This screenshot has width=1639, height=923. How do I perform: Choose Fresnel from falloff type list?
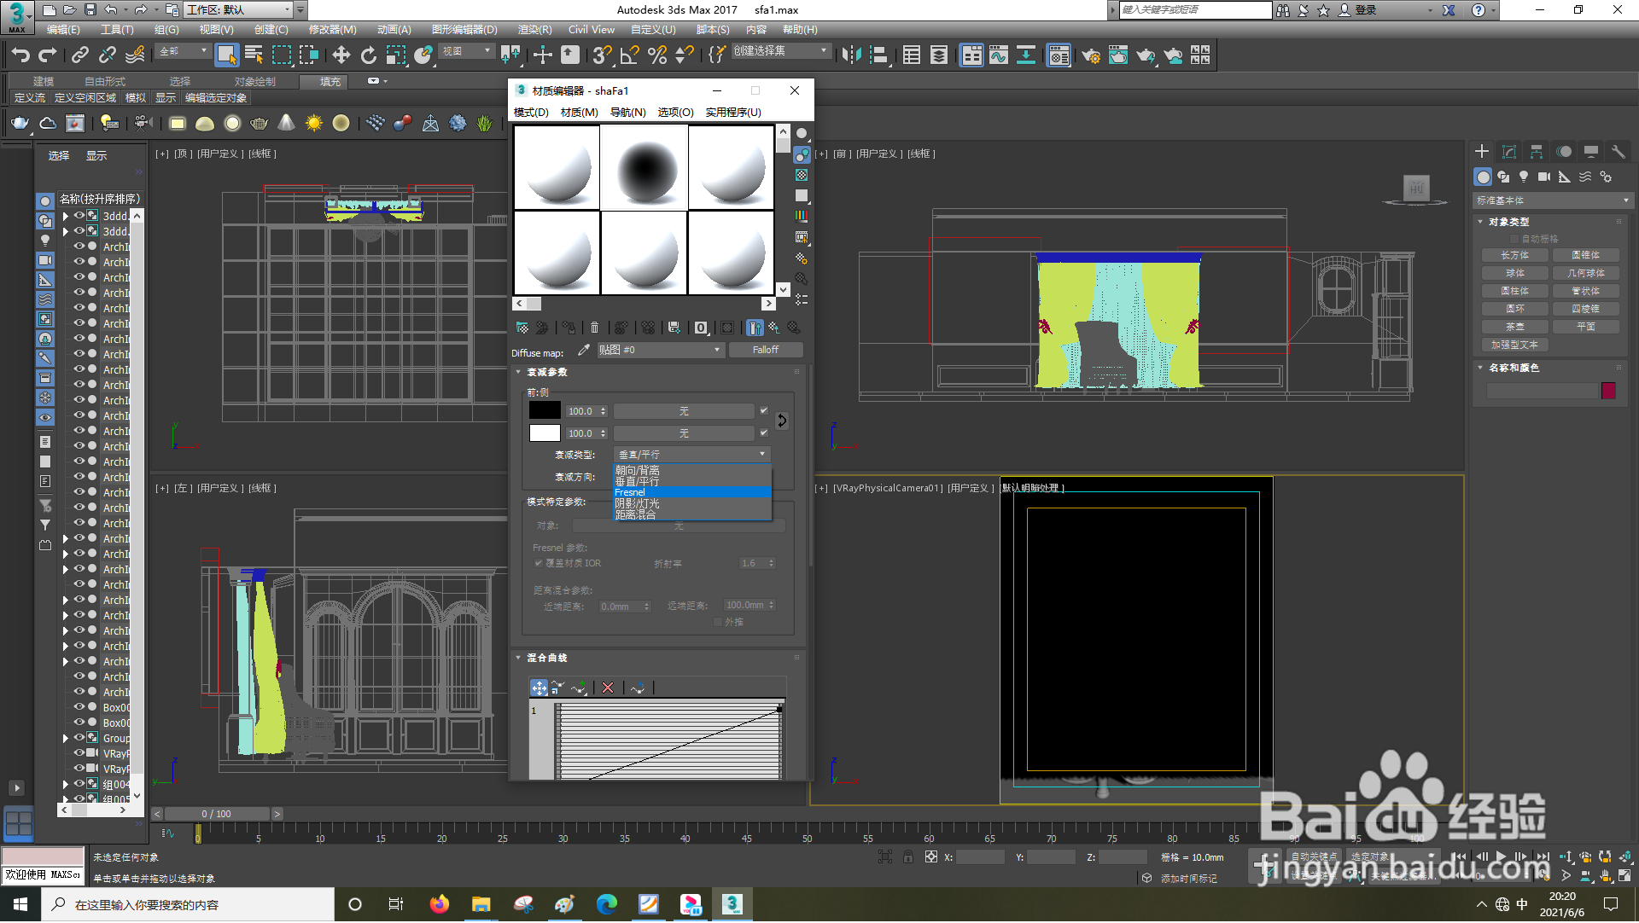click(x=692, y=492)
